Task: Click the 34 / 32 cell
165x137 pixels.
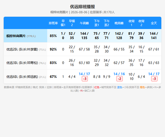Action: click(107, 63)
